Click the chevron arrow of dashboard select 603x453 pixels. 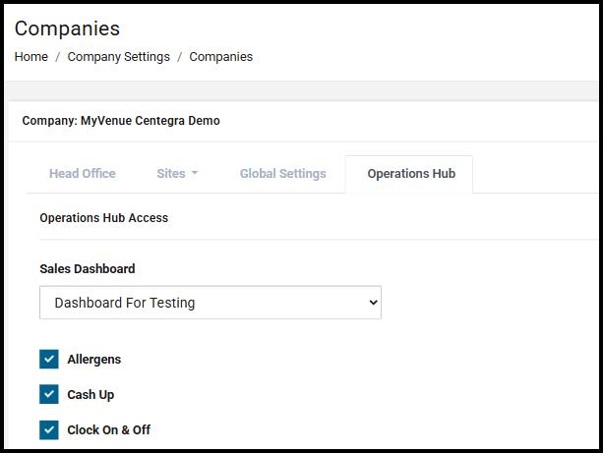372,303
